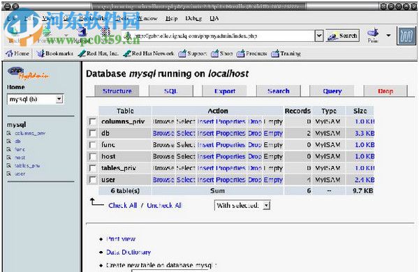Click the Print toolbar icon
Viewport: 419px width, 272px height.
[373, 36]
